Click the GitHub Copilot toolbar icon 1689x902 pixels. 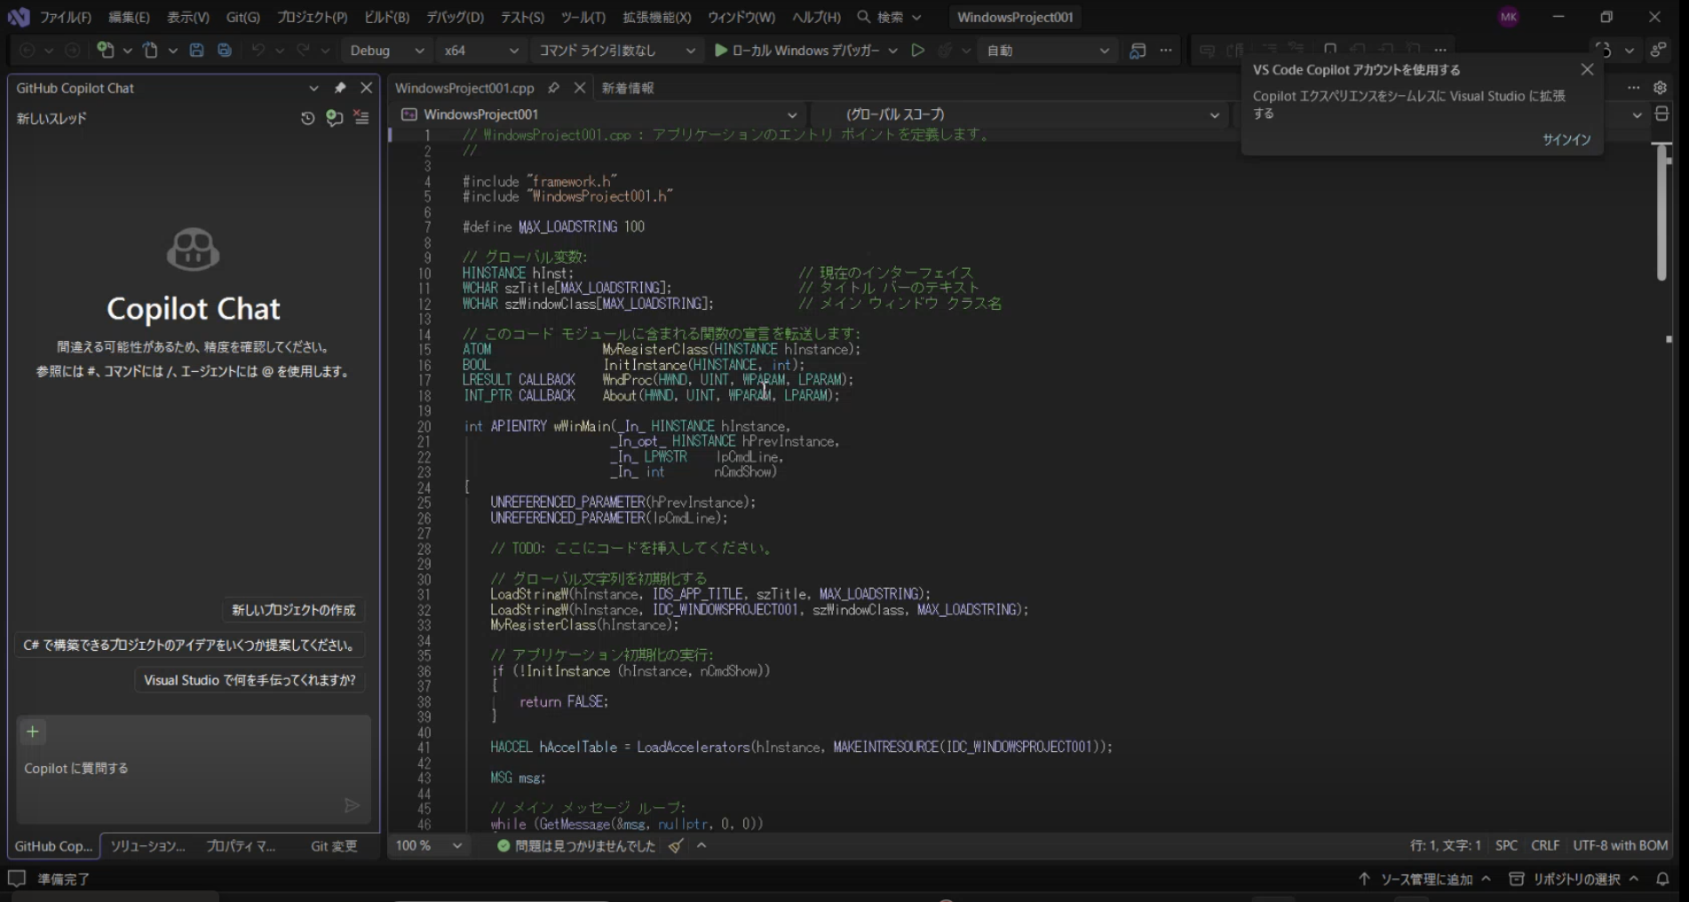1603,51
